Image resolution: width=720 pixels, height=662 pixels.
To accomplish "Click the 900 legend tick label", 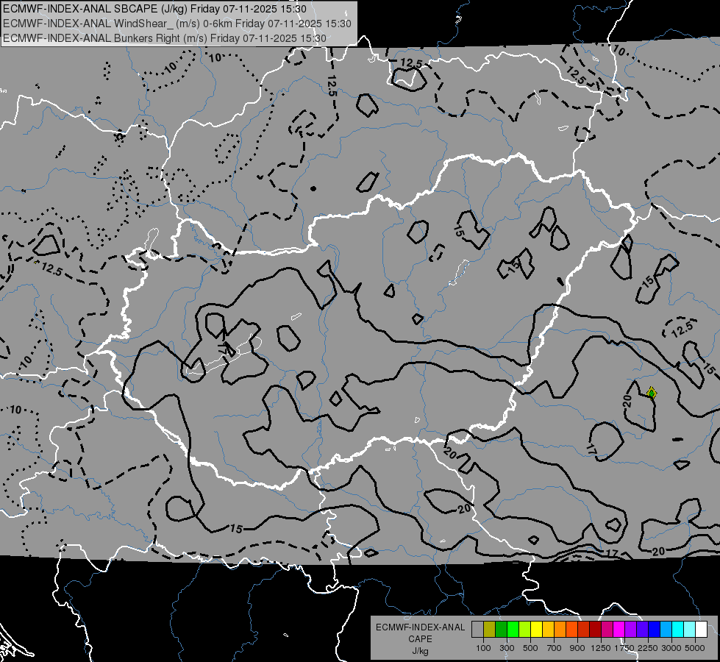I will coord(577,648).
